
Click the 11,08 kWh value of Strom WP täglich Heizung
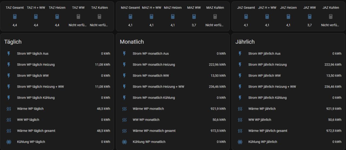102,65
